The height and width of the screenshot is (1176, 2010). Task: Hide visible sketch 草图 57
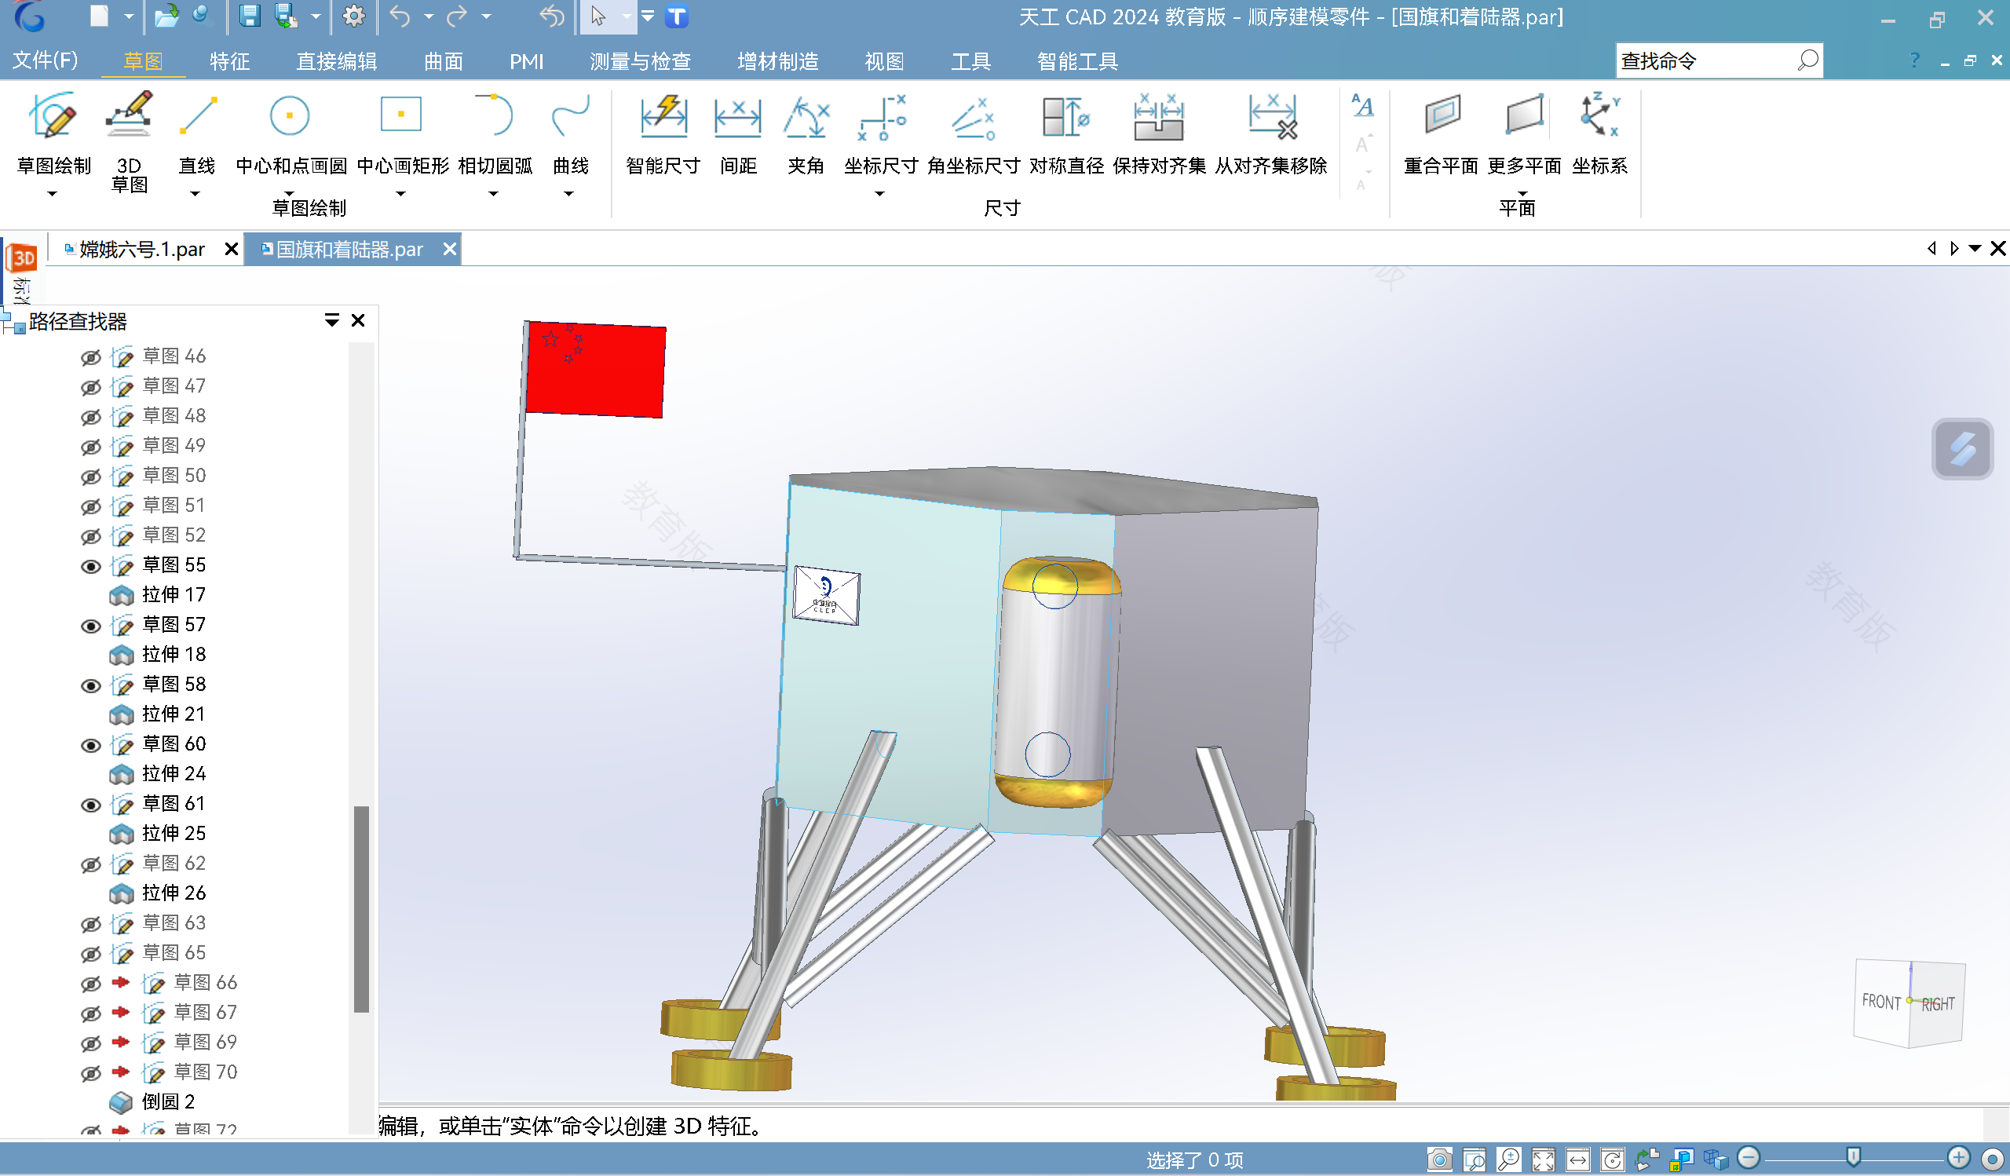pyautogui.click(x=91, y=626)
